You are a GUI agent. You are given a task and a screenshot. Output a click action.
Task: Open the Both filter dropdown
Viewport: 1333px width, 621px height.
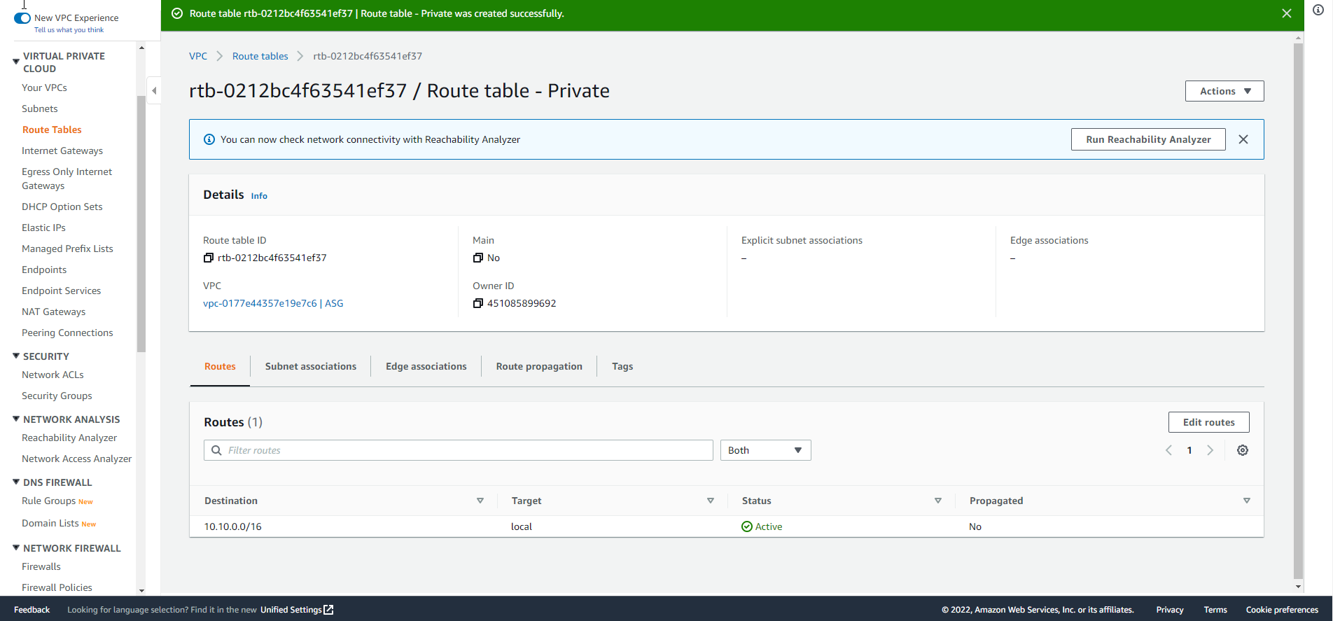coord(765,450)
